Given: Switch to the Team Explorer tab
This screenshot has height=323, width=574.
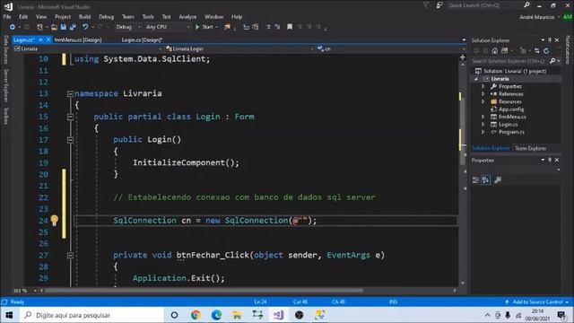Looking at the screenshot, I should (530, 148).
